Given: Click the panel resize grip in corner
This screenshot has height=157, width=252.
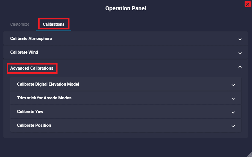Looking at the screenshot, I should [x=249, y=154].
